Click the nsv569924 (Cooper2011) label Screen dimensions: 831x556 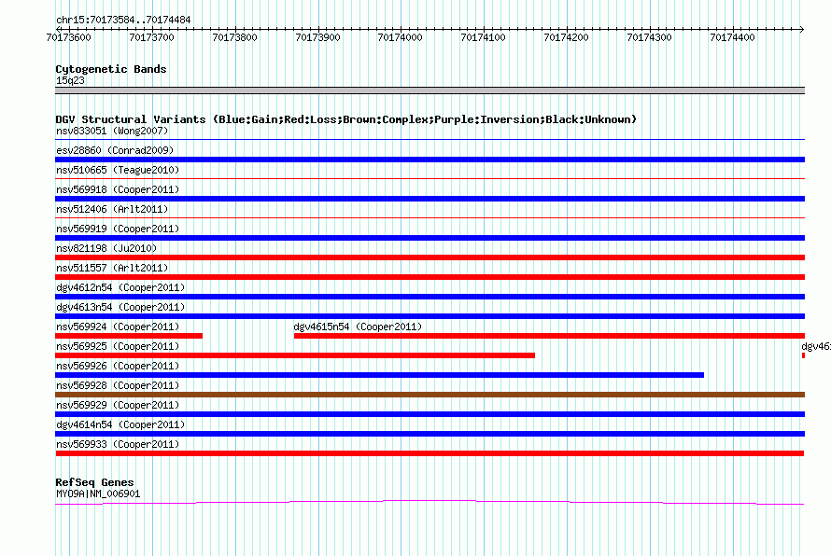[x=118, y=327]
